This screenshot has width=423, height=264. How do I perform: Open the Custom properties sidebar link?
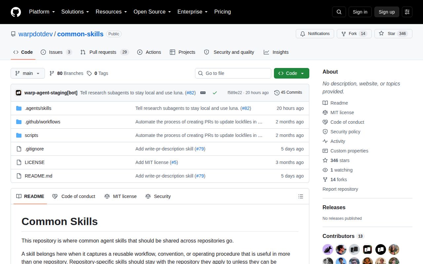click(x=345, y=151)
